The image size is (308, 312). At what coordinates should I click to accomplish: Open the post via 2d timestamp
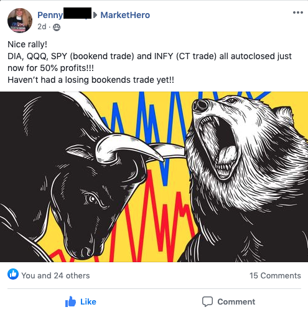click(42, 27)
